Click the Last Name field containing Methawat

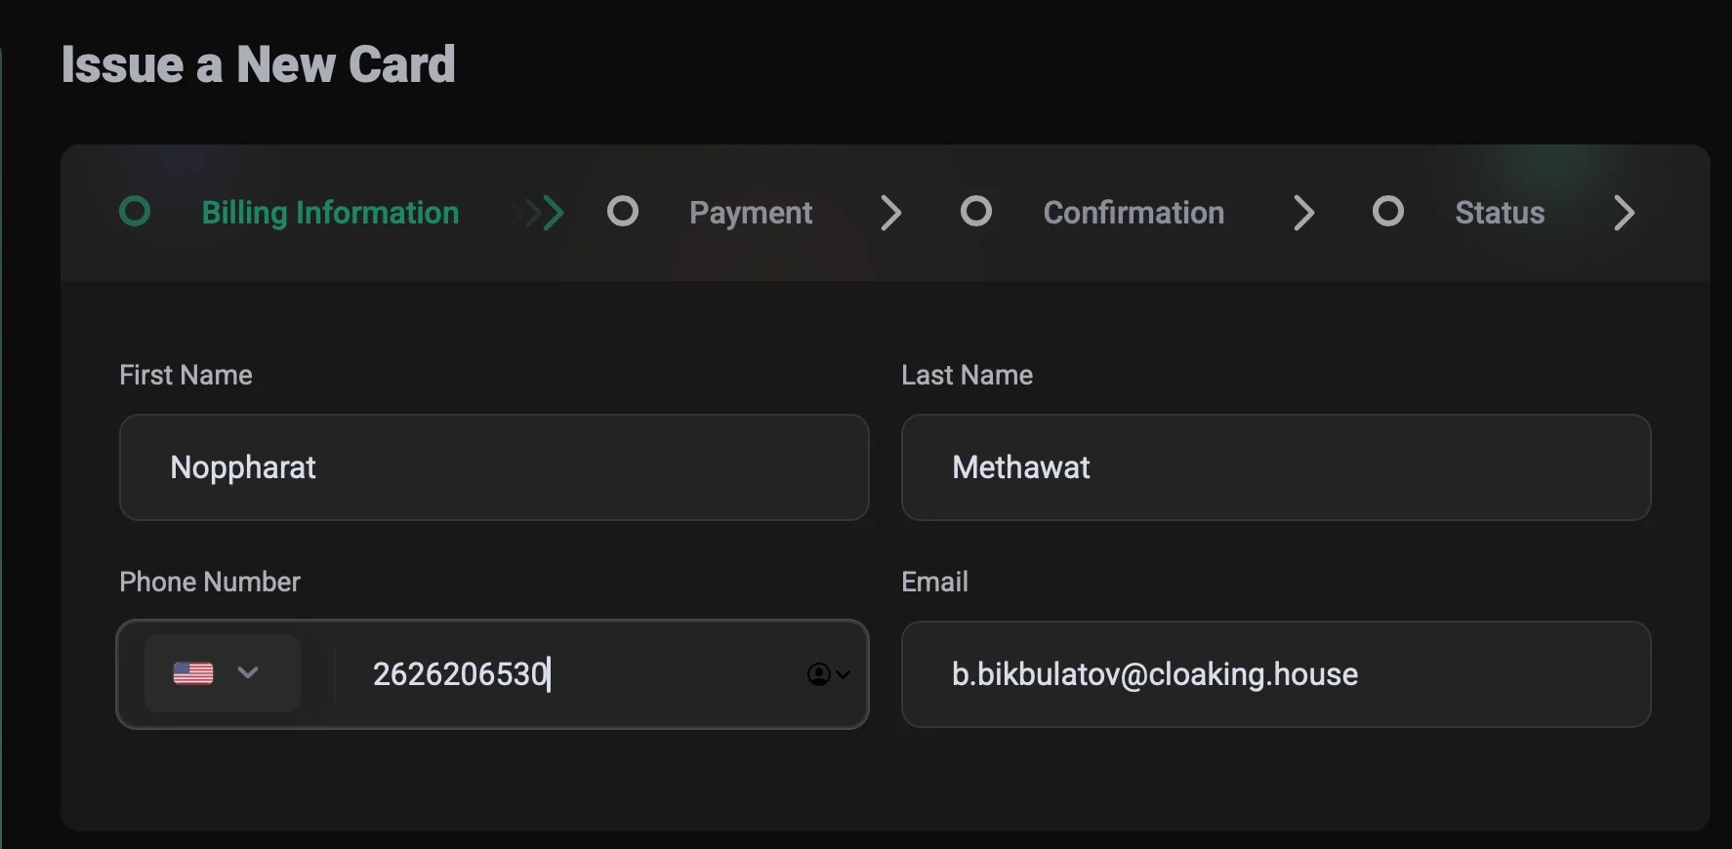pyautogui.click(x=1275, y=467)
